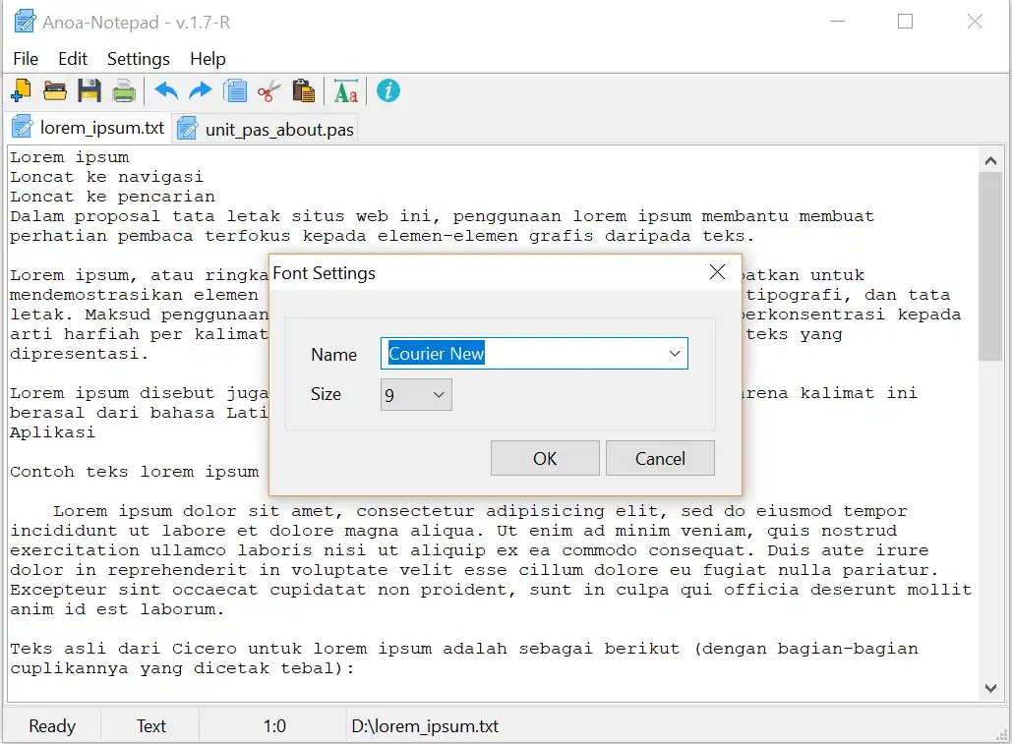Image resolution: width=1012 pixels, height=744 pixels.
Task: Click the Undo arrow icon
Action: [166, 91]
